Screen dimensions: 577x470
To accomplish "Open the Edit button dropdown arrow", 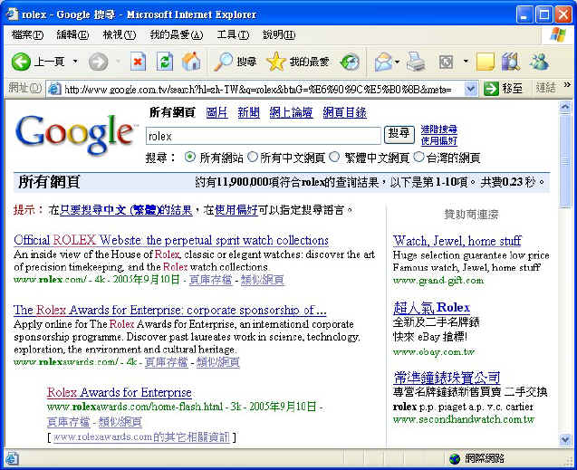I will tap(466, 62).
